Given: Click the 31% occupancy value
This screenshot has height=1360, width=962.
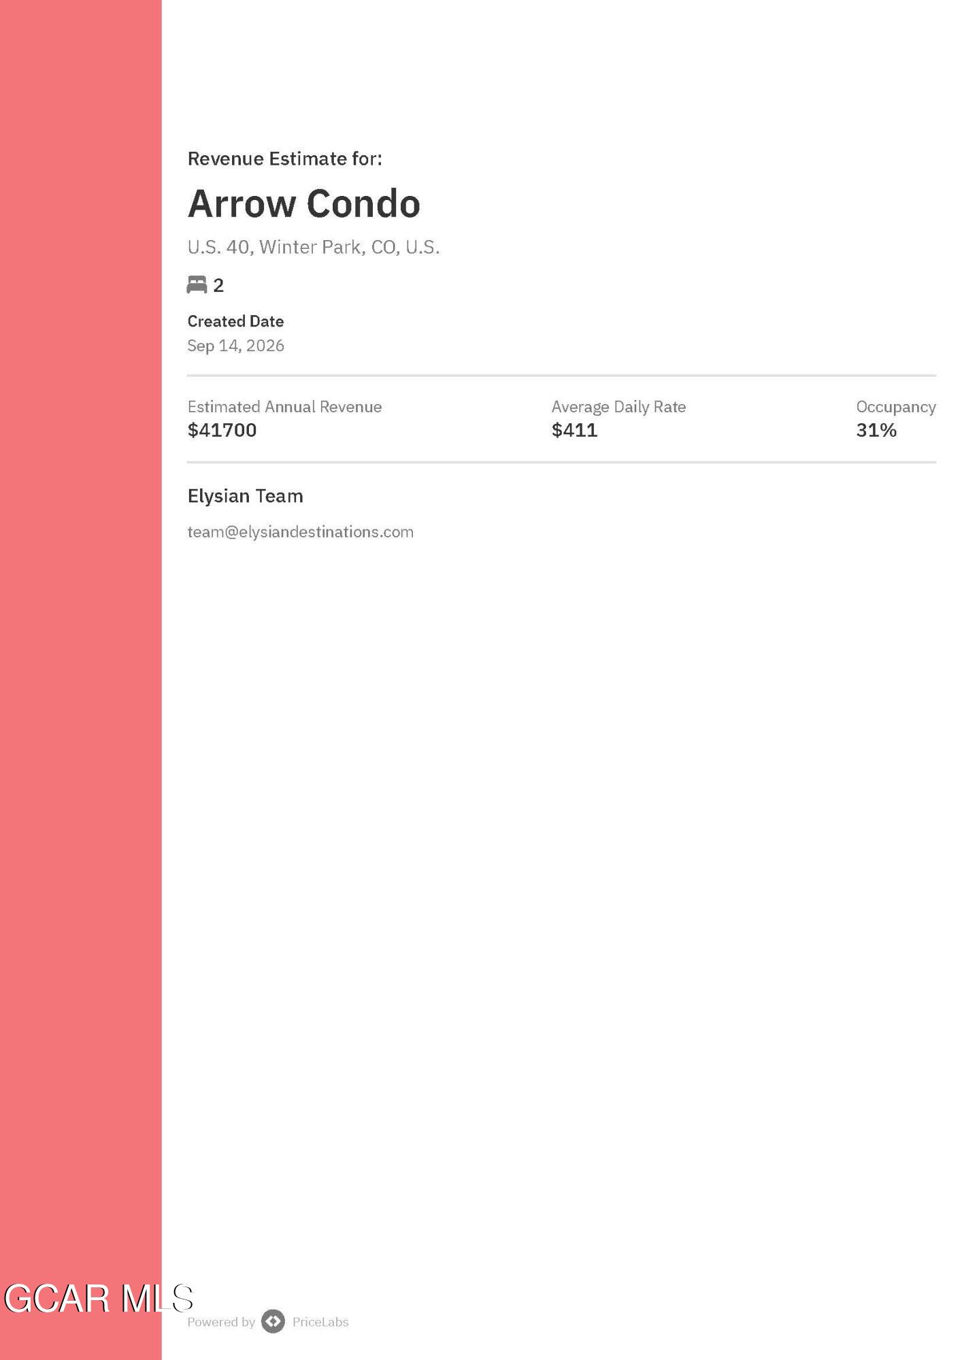Looking at the screenshot, I should pyautogui.click(x=876, y=430).
